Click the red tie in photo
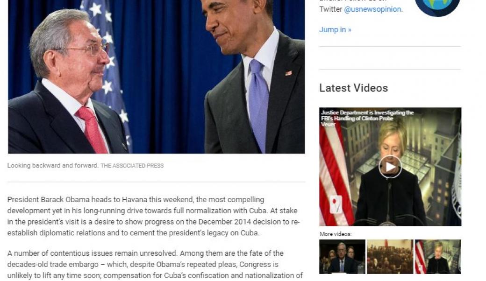Image resolution: width=486 pixels, height=281 pixels. tap(92, 129)
